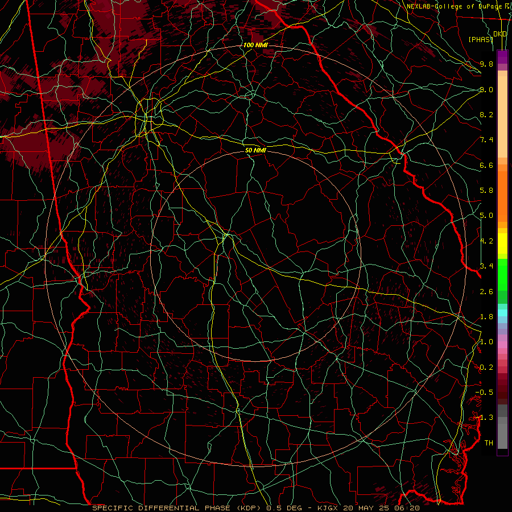Screen dimensions: 512x512
Task: Click the 5.0 scale value
Action: pos(486,216)
